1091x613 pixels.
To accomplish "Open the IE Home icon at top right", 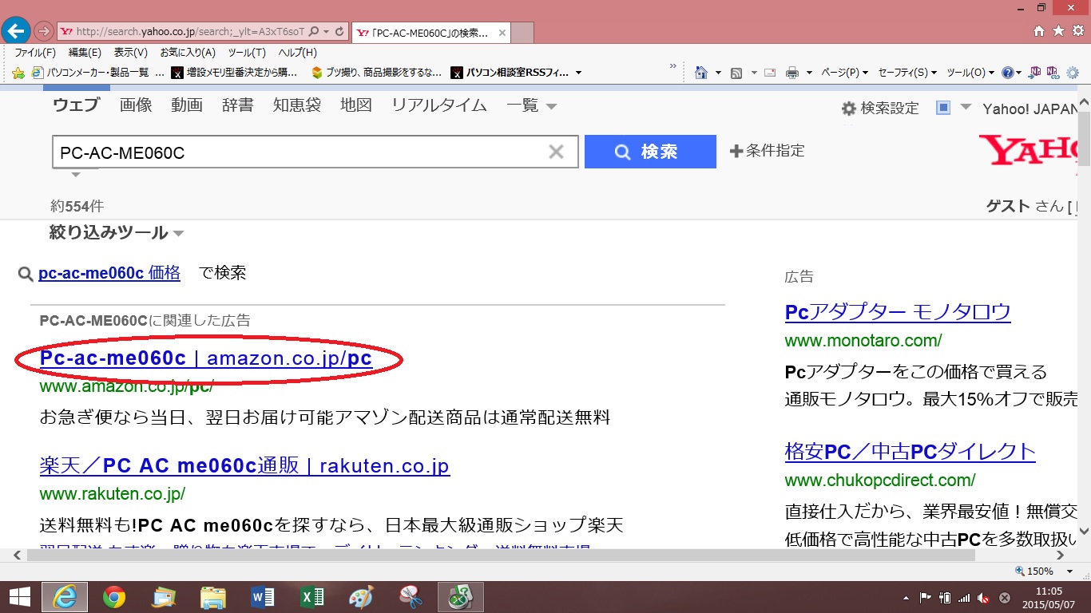I will point(1039,31).
